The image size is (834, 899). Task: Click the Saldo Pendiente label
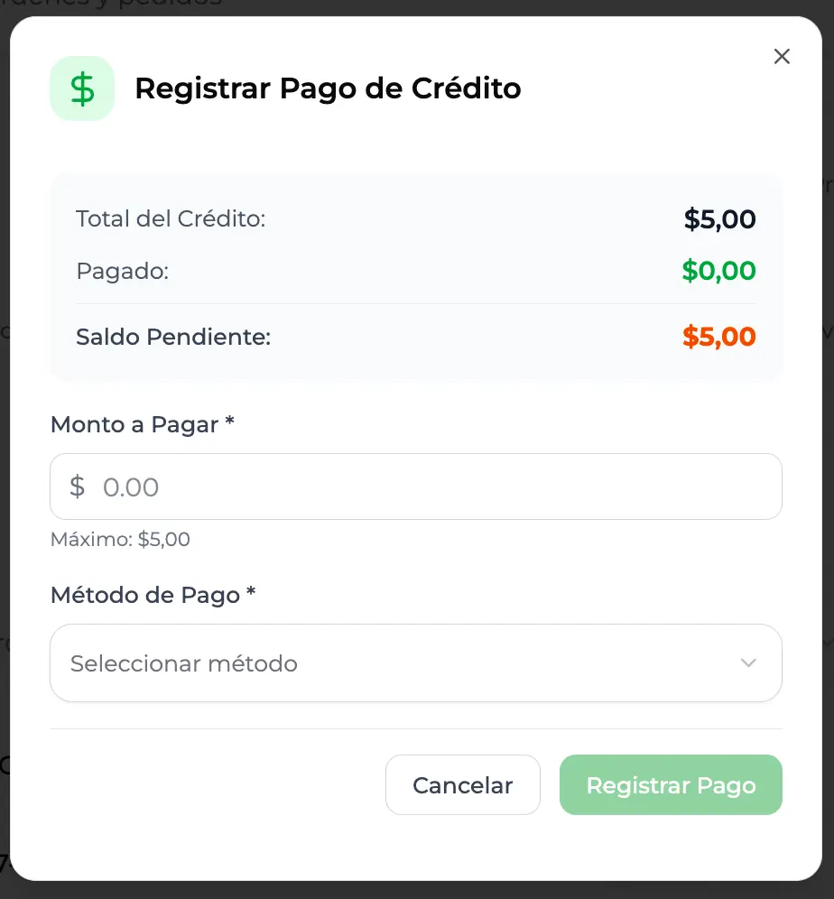click(x=173, y=338)
